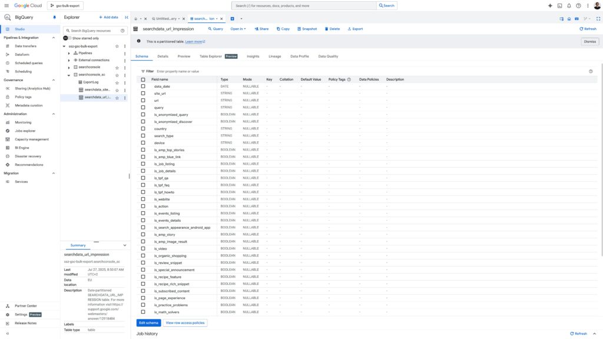This screenshot has width=603, height=339.
Task: Expand the Pipelines tree node
Action: coord(69,53)
